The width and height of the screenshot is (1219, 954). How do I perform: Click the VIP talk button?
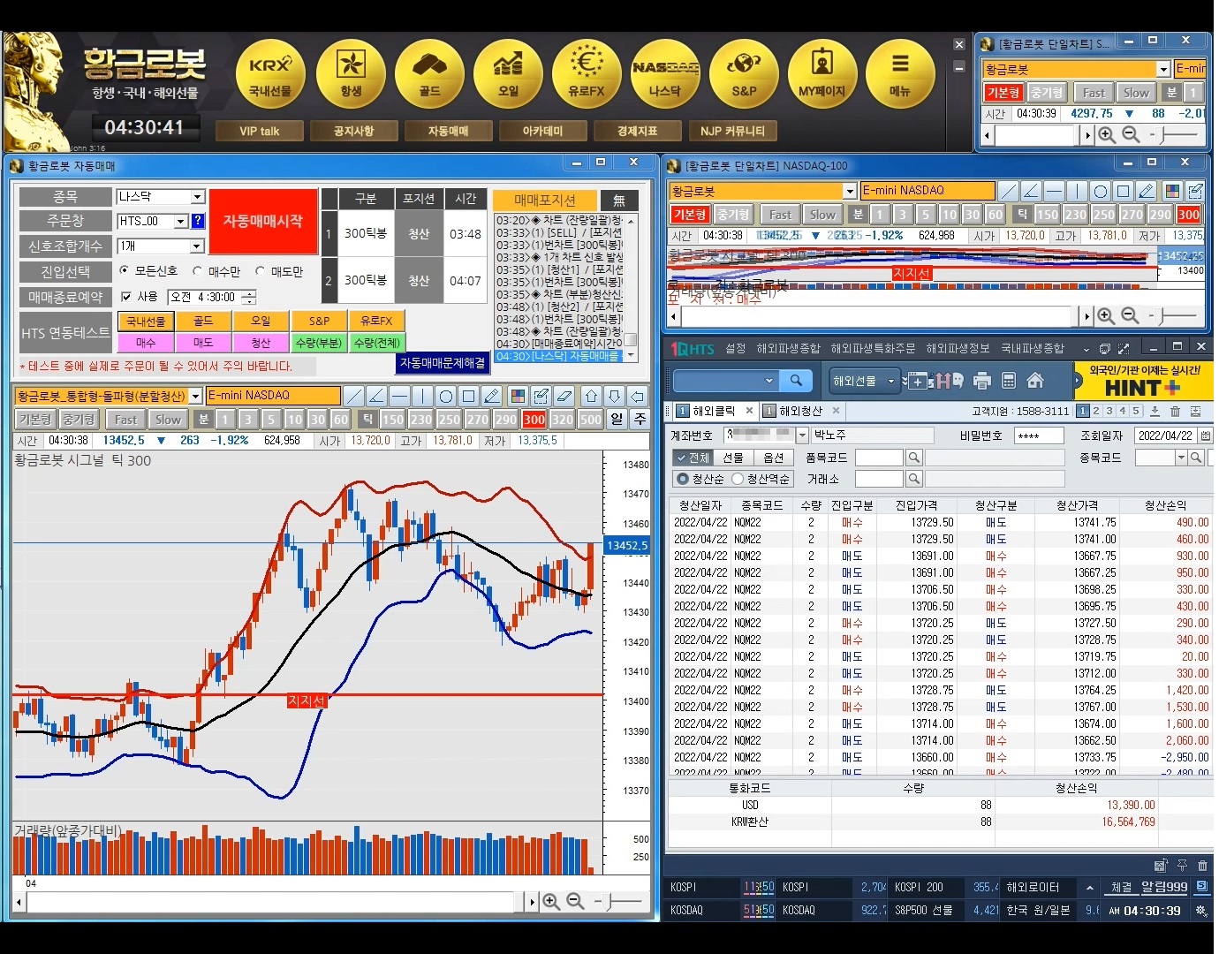[x=259, y=131]
